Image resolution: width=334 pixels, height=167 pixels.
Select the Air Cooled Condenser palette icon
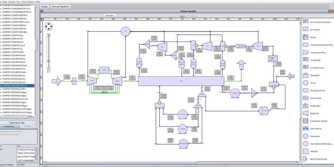coord(306,22)
